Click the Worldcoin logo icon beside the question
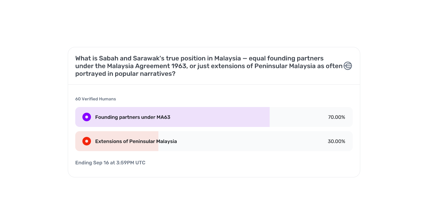Image resolution: width=428 pixels, height=224 pixels. click(348, 66)
